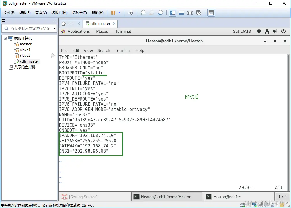This screenshot has height=208, width=291.
Task: Enter full screen mode icon
Action: click(x=190, y=13)
